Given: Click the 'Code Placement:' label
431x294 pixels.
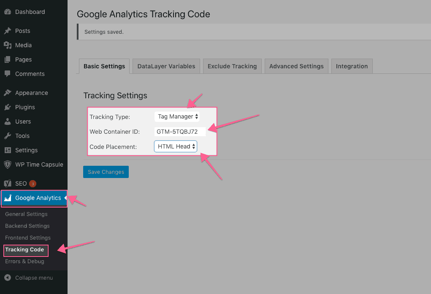Looking at the screenshot, I should point(113,147).
